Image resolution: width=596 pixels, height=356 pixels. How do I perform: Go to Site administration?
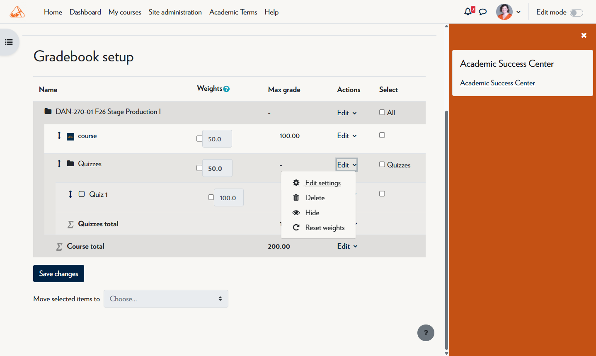click(x=175, y=12)
